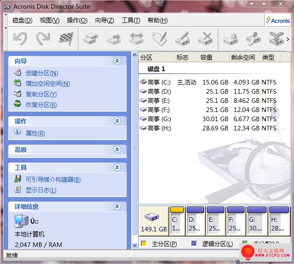Open the 工具(T) menu
This screenshot has height=264, width=294.
[131, 20]
